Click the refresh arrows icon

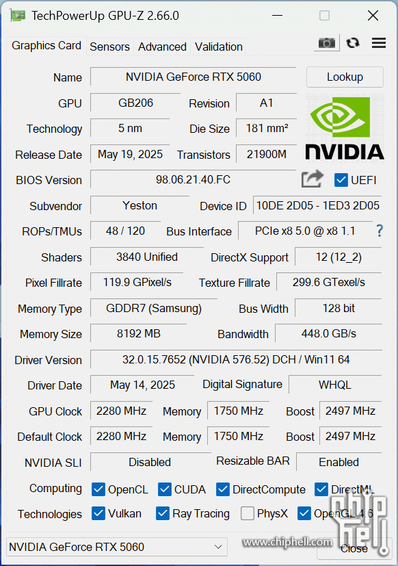(353, 43)
